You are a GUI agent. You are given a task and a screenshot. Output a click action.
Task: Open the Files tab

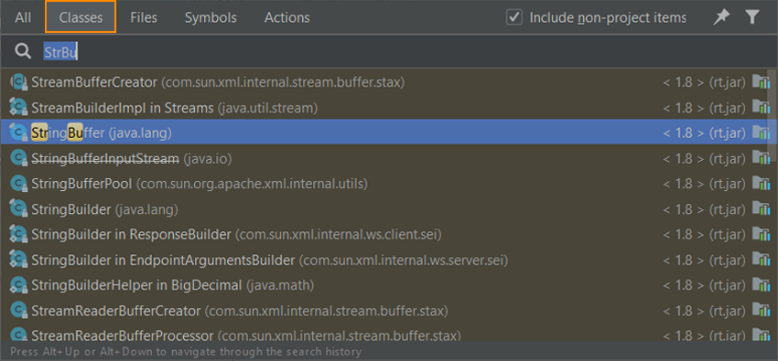[144, 18]
